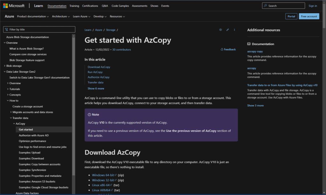Open azcopy copy reference link
The width and height of the screenshot is (326, 195).
pos(255,51)
